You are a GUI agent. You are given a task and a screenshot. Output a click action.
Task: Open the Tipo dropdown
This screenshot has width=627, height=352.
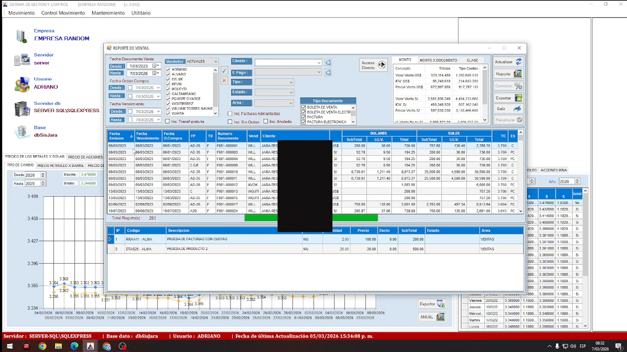291,82
